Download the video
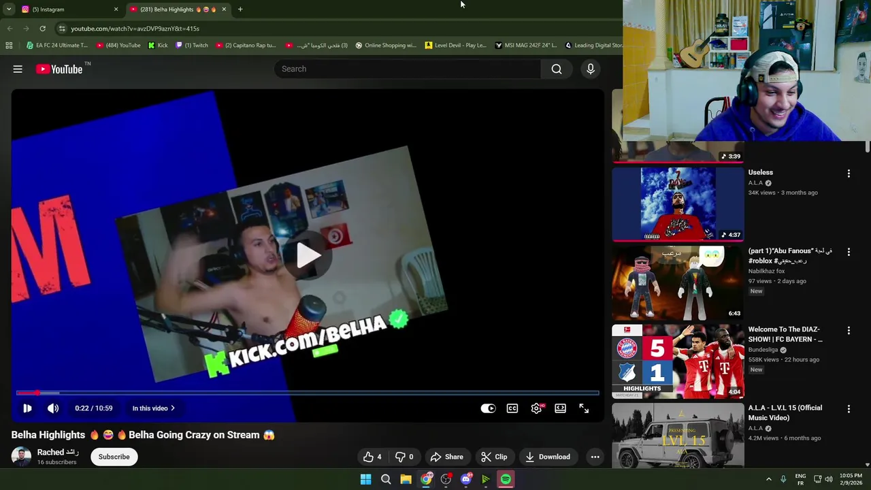Screen dimensions: 871x490 click(x=548, y=457)
